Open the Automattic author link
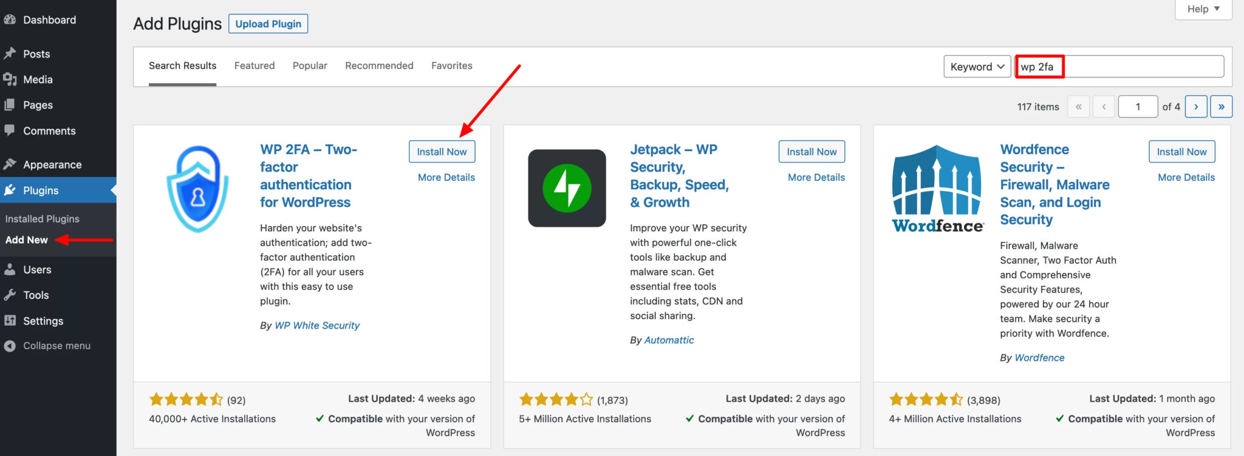 [669, 340]
